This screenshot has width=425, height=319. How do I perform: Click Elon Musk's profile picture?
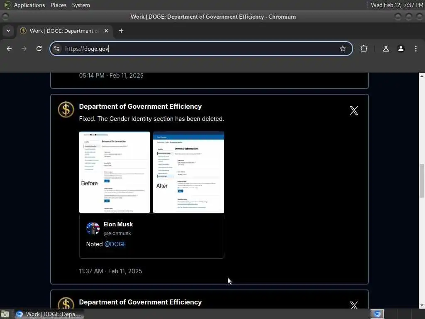pyautogui.click(x=93, y=228)
